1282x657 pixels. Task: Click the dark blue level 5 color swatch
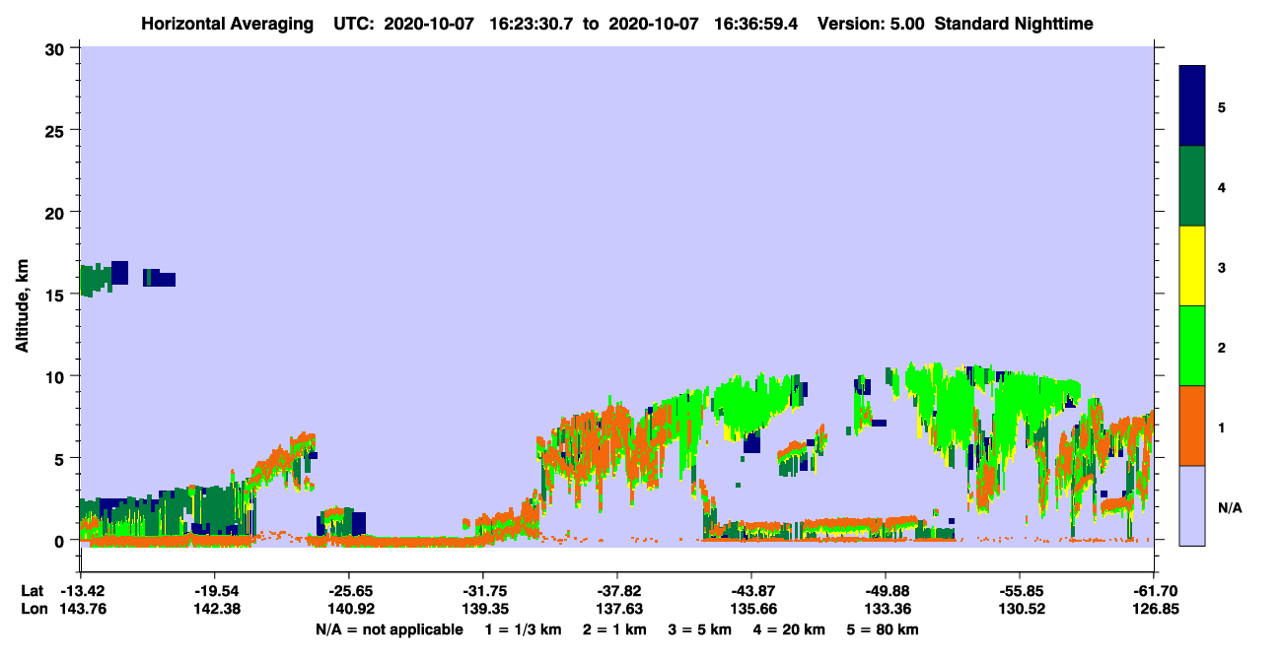pyautogui.click(x=1192, y=106)
